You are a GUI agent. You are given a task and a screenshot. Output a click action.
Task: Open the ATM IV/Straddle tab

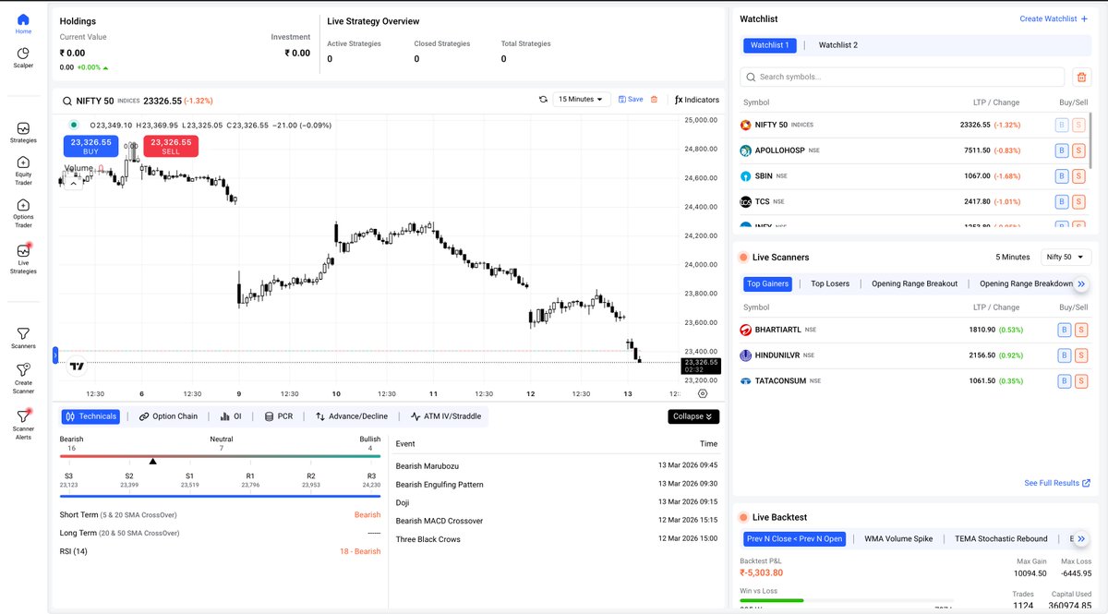pos(446,416)
